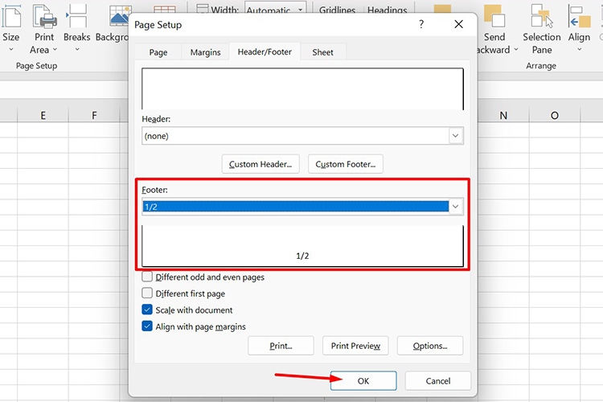603x402 pixels.
Task: Enable Different first page option
Action: (147, 293)
